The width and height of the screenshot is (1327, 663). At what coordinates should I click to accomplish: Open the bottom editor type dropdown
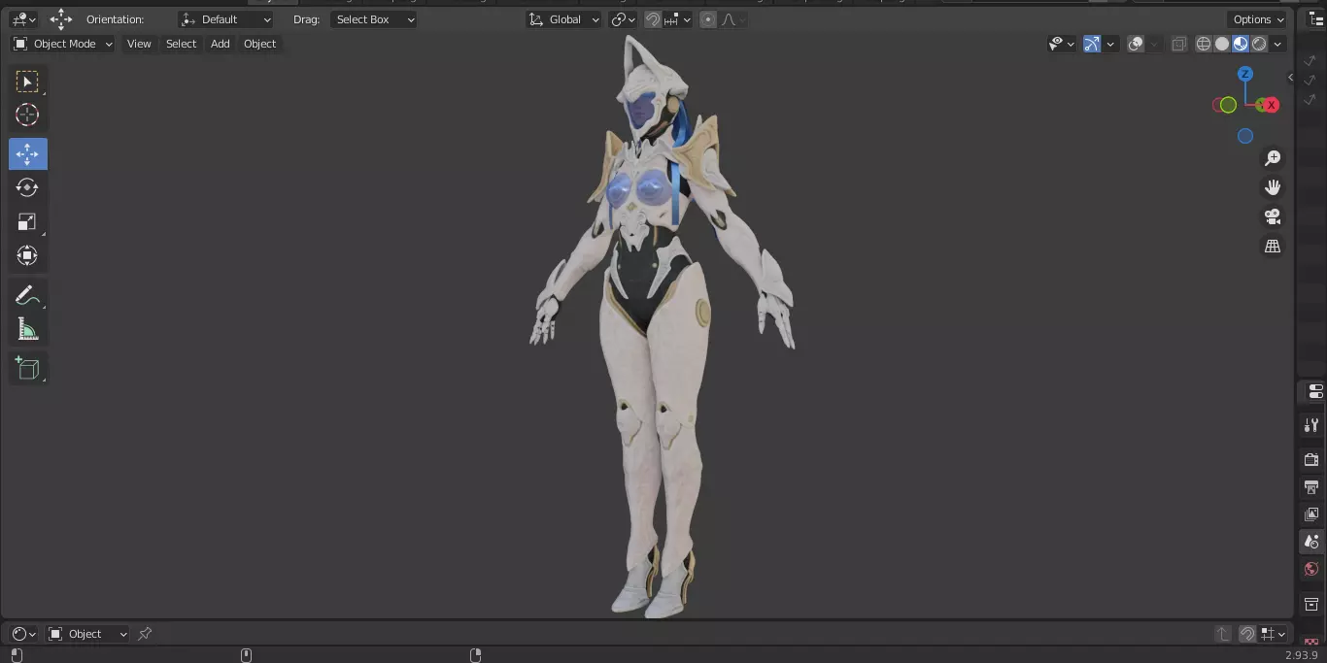(23, 634)
